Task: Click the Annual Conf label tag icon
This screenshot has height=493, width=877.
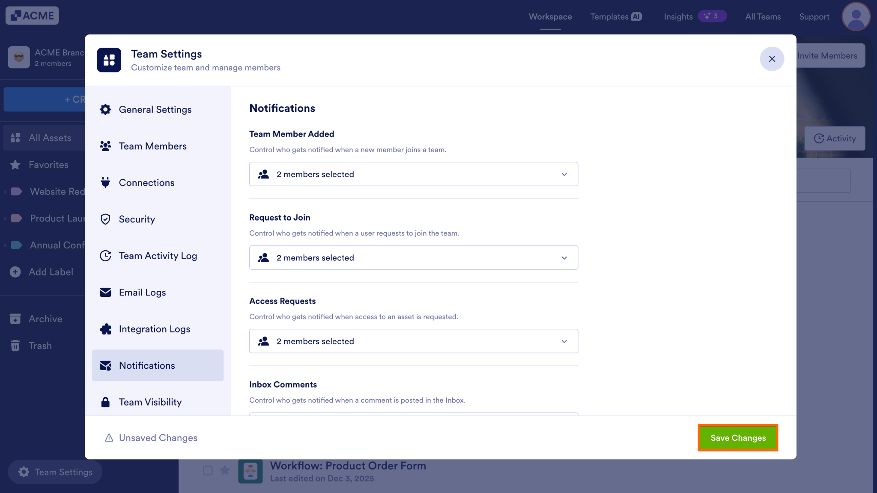Action: 16,245
